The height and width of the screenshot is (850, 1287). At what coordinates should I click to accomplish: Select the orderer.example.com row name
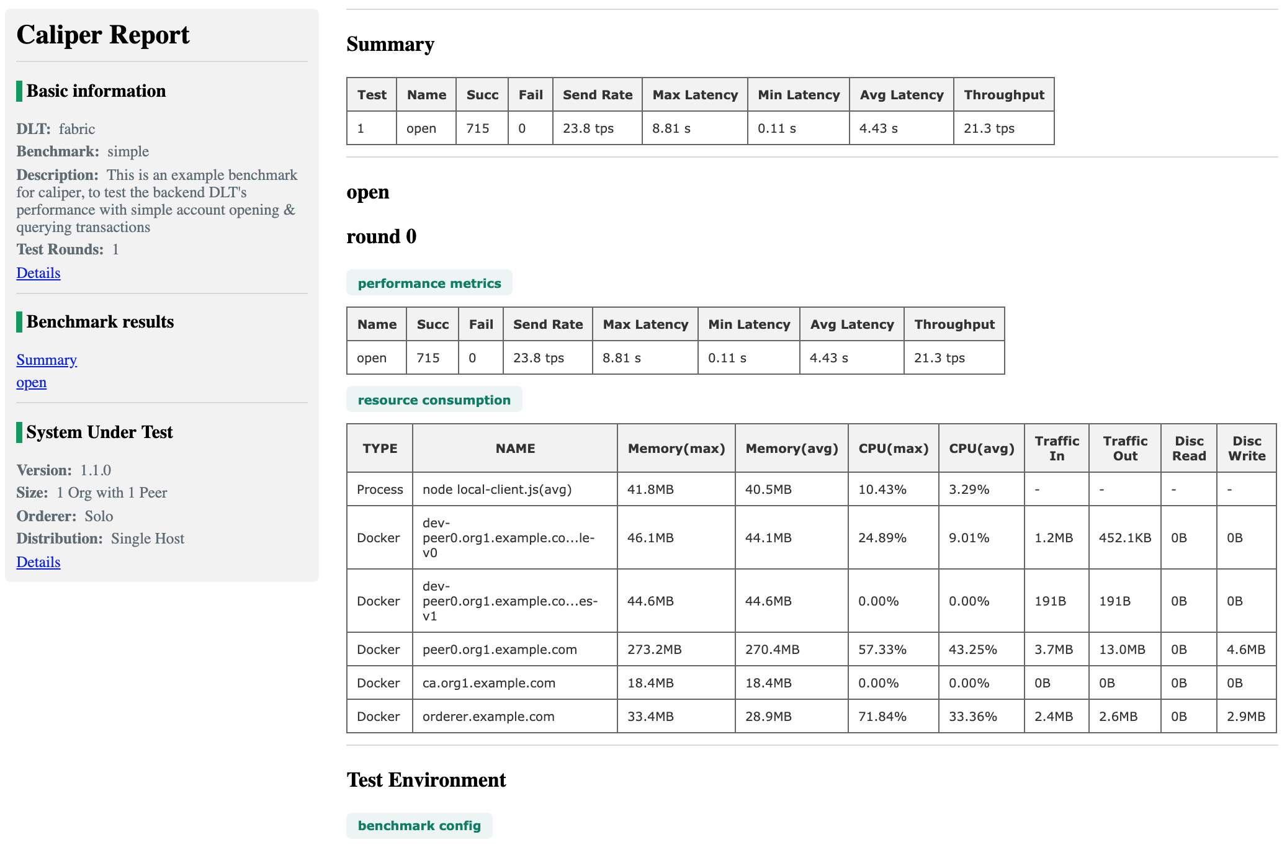(488, 717)
